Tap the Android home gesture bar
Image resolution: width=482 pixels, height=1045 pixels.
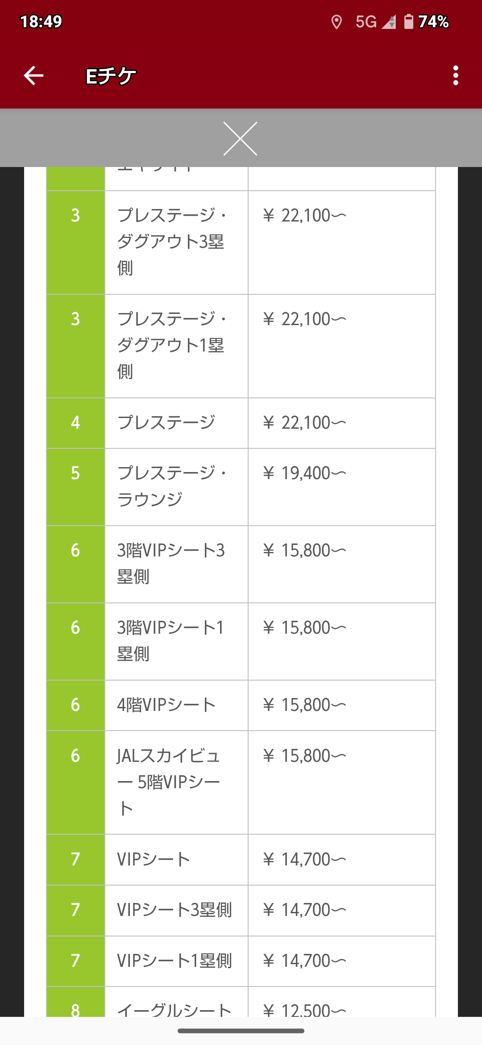click(x=241, y=1031)
